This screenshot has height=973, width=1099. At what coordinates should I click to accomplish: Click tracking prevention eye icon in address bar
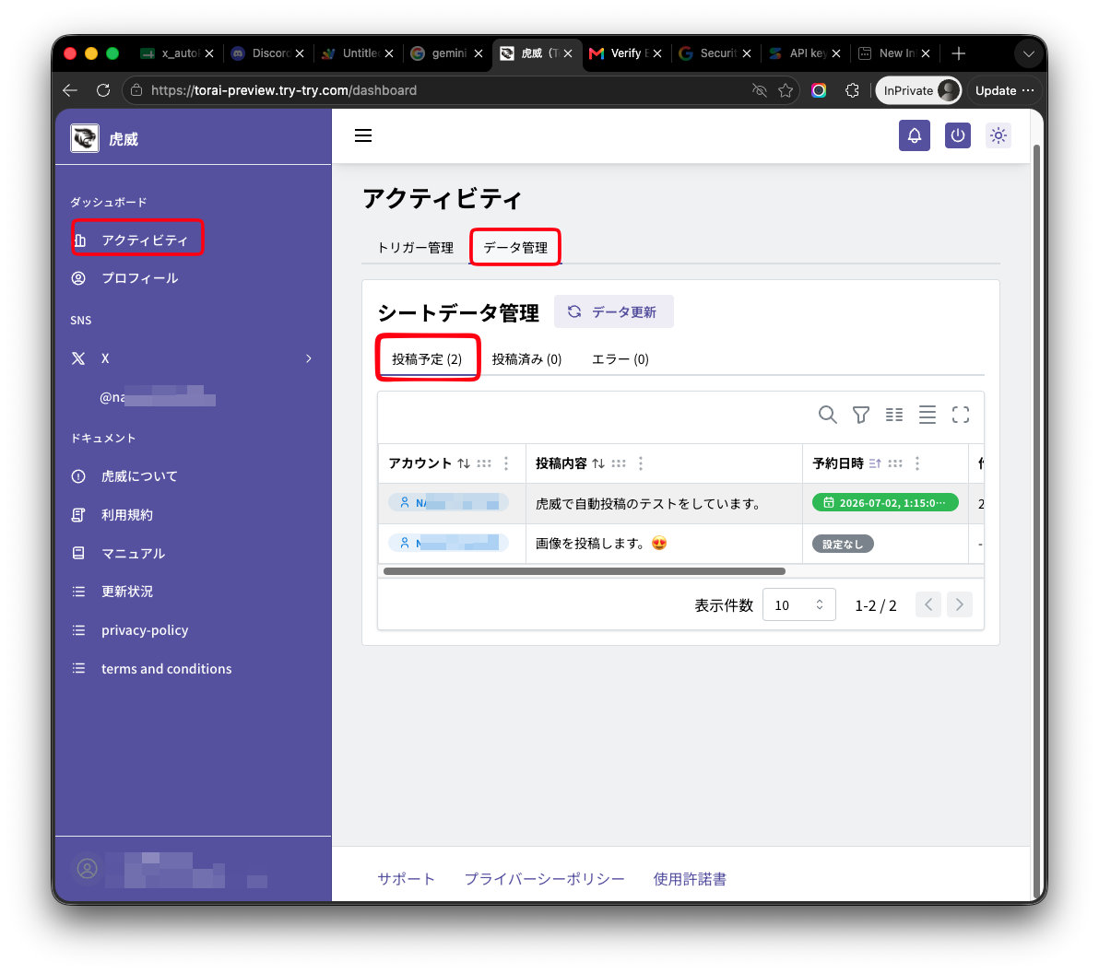(x=759, y=90)
